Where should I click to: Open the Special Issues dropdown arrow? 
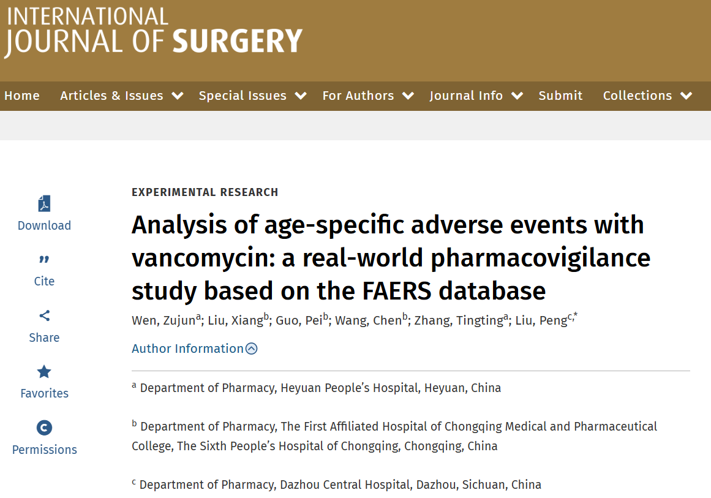pyautogui.click(x=301, y=96)
